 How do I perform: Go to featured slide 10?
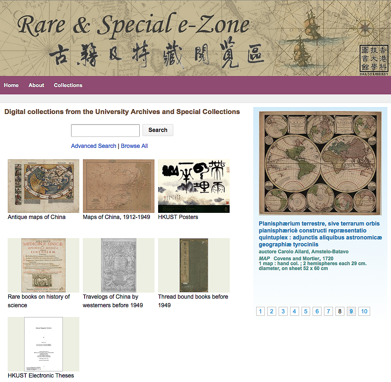click(364, 311)
